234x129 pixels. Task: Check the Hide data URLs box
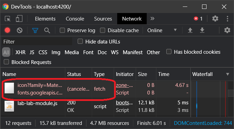pyautogui.click(x=80, y=41)
